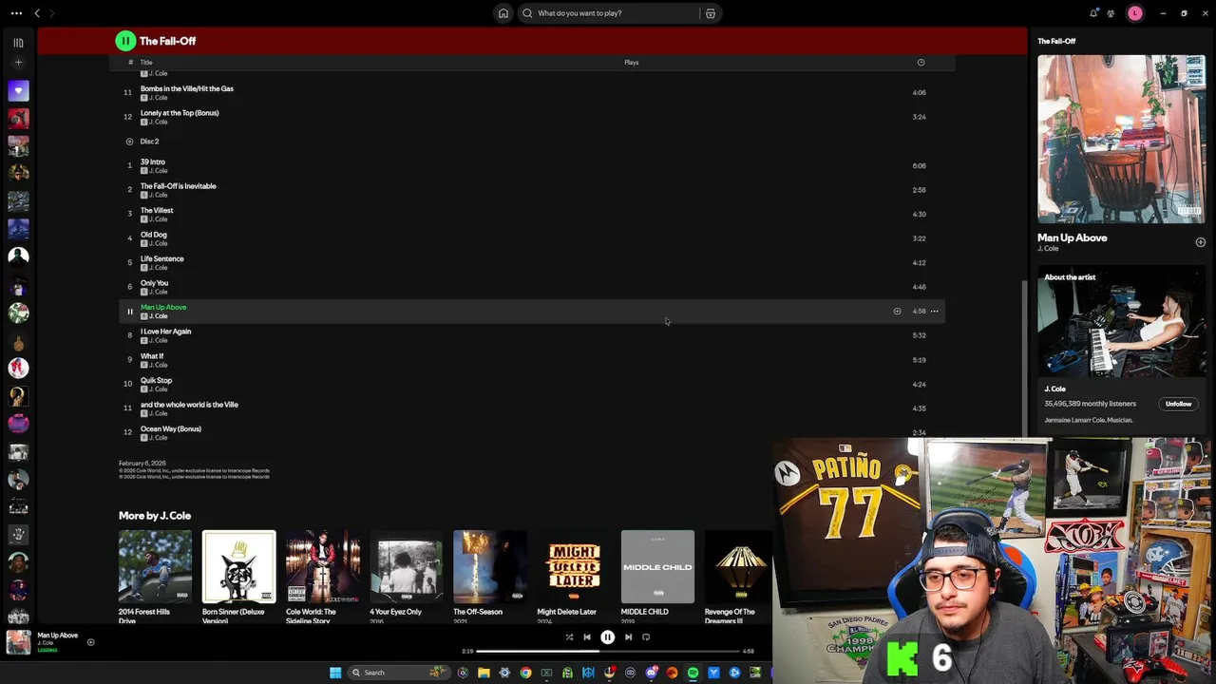The width and height of the screenshot is (1216, 684).
Task: Open Liked Songs heart tile in sidebar
Action: coord(18,91)
